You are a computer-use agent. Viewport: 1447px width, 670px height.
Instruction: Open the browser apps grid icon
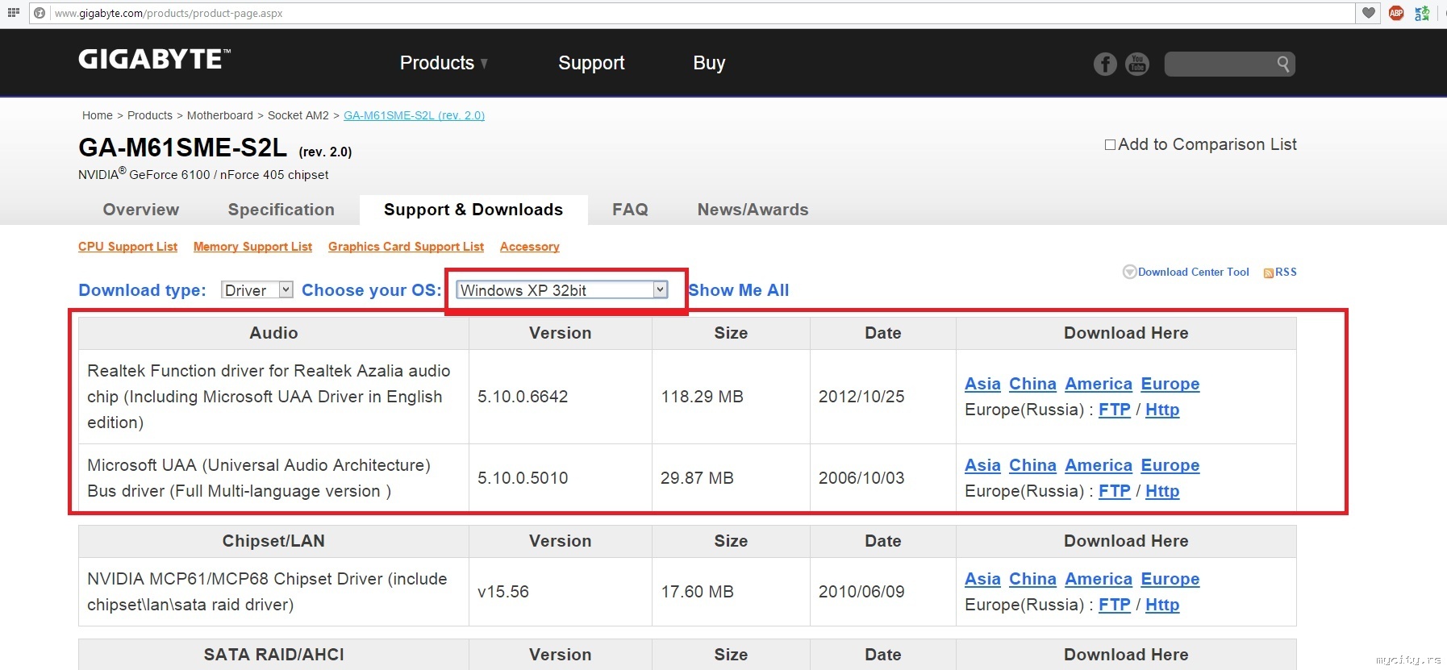13,13
